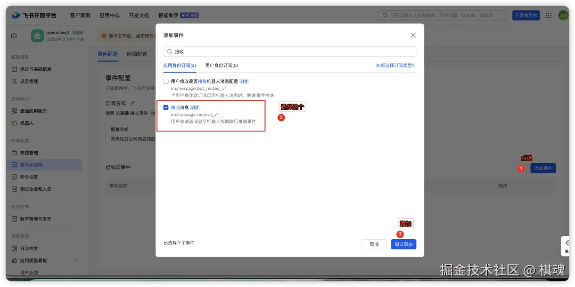Image resolution: width=575 pixels, height=287 pixels.
Task: Close the 添加事件 dialog
Action: (x=413, y=35)
